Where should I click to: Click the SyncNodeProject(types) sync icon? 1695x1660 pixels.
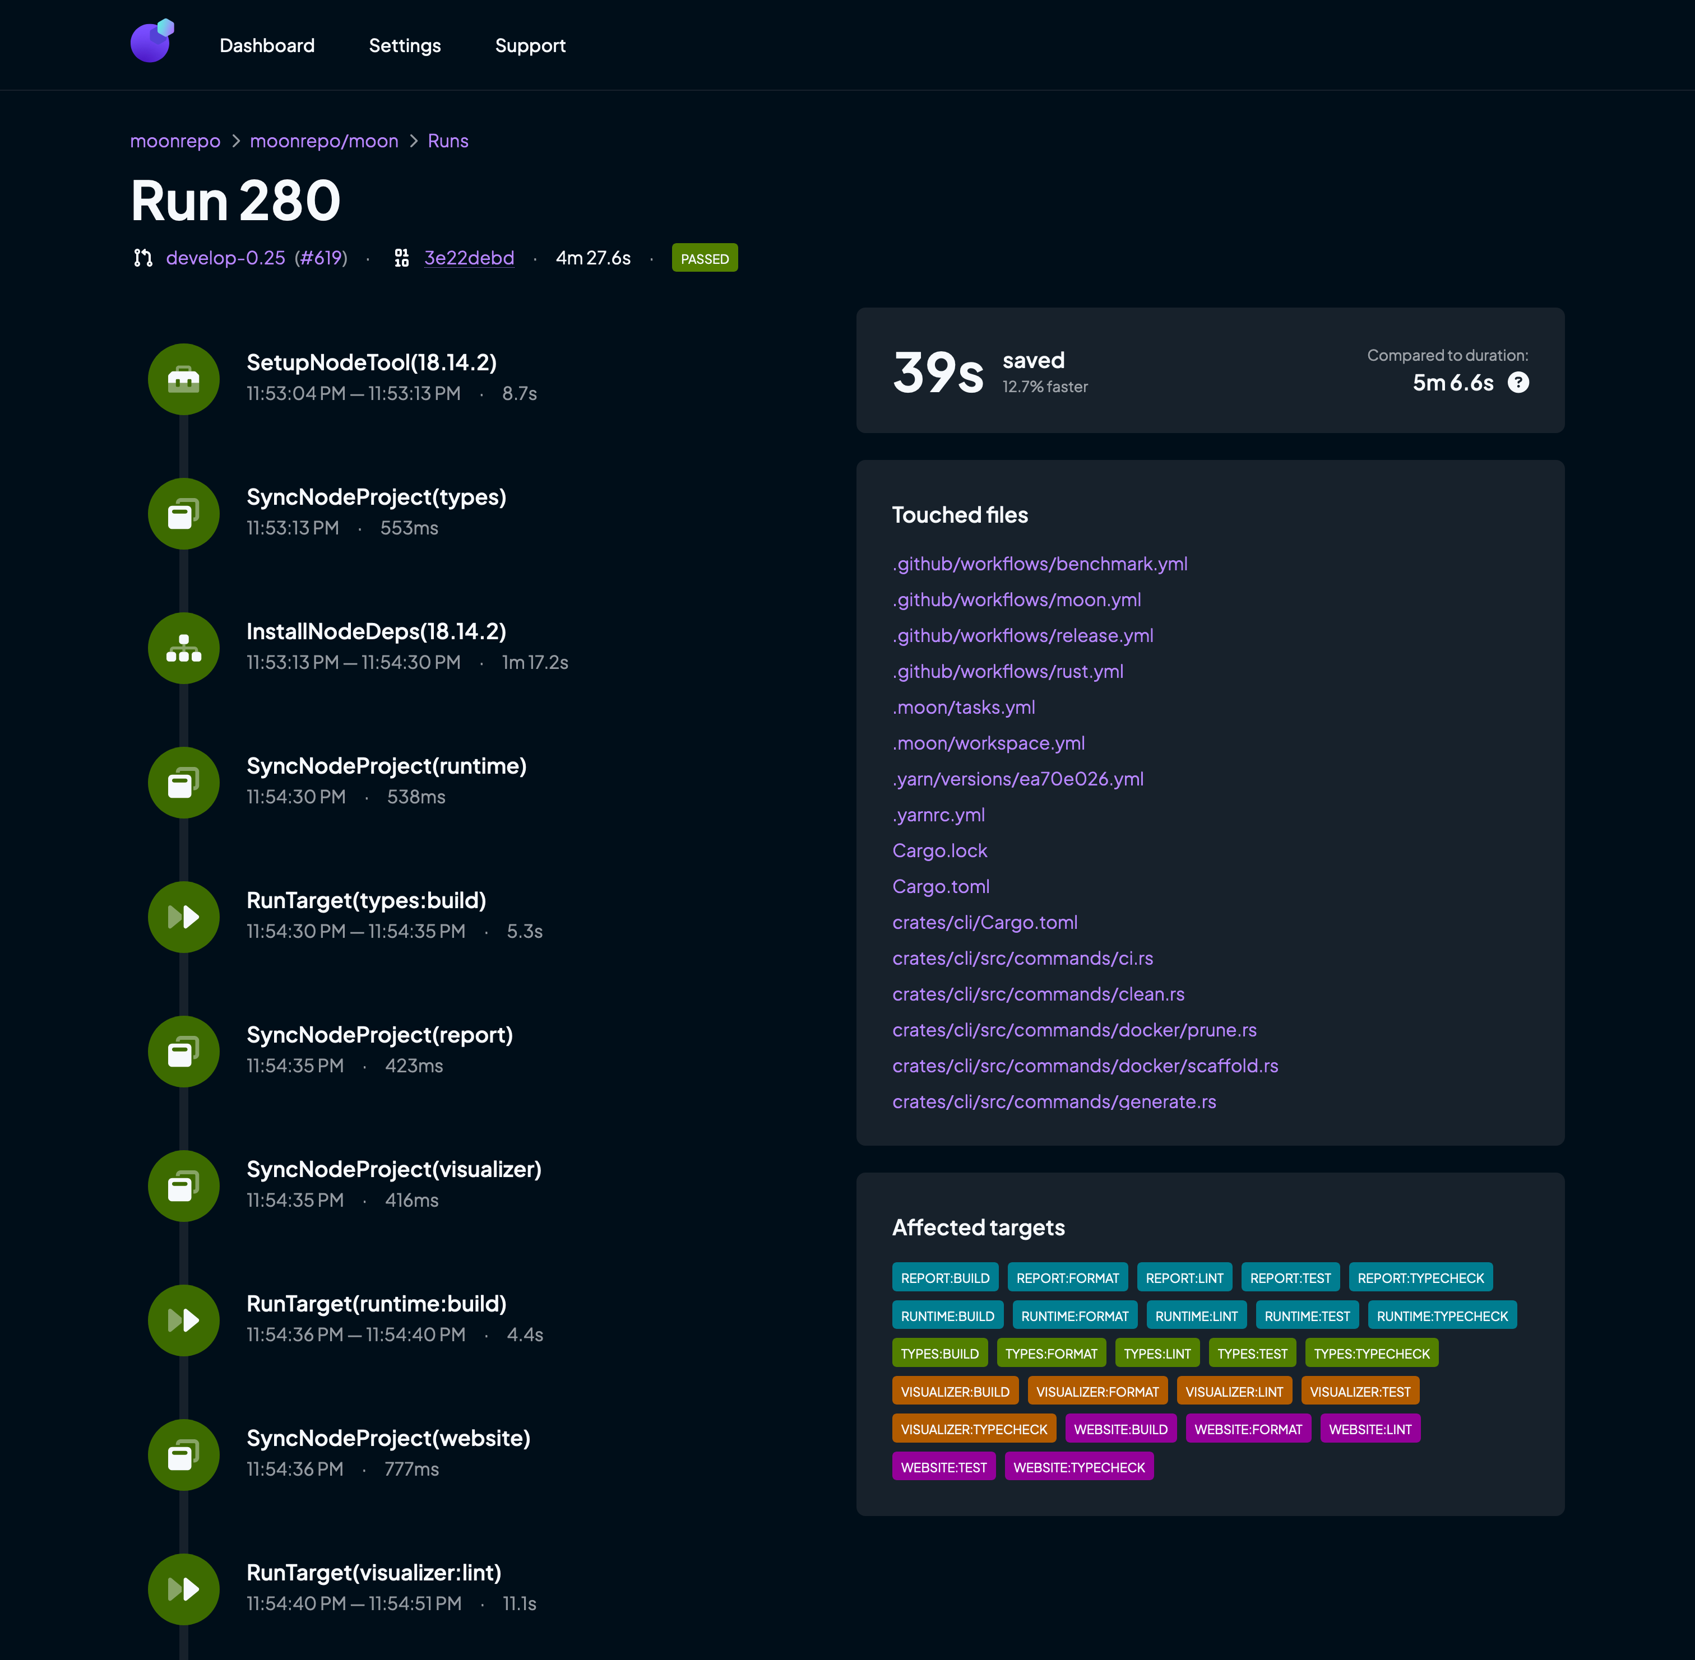(183, 514)
